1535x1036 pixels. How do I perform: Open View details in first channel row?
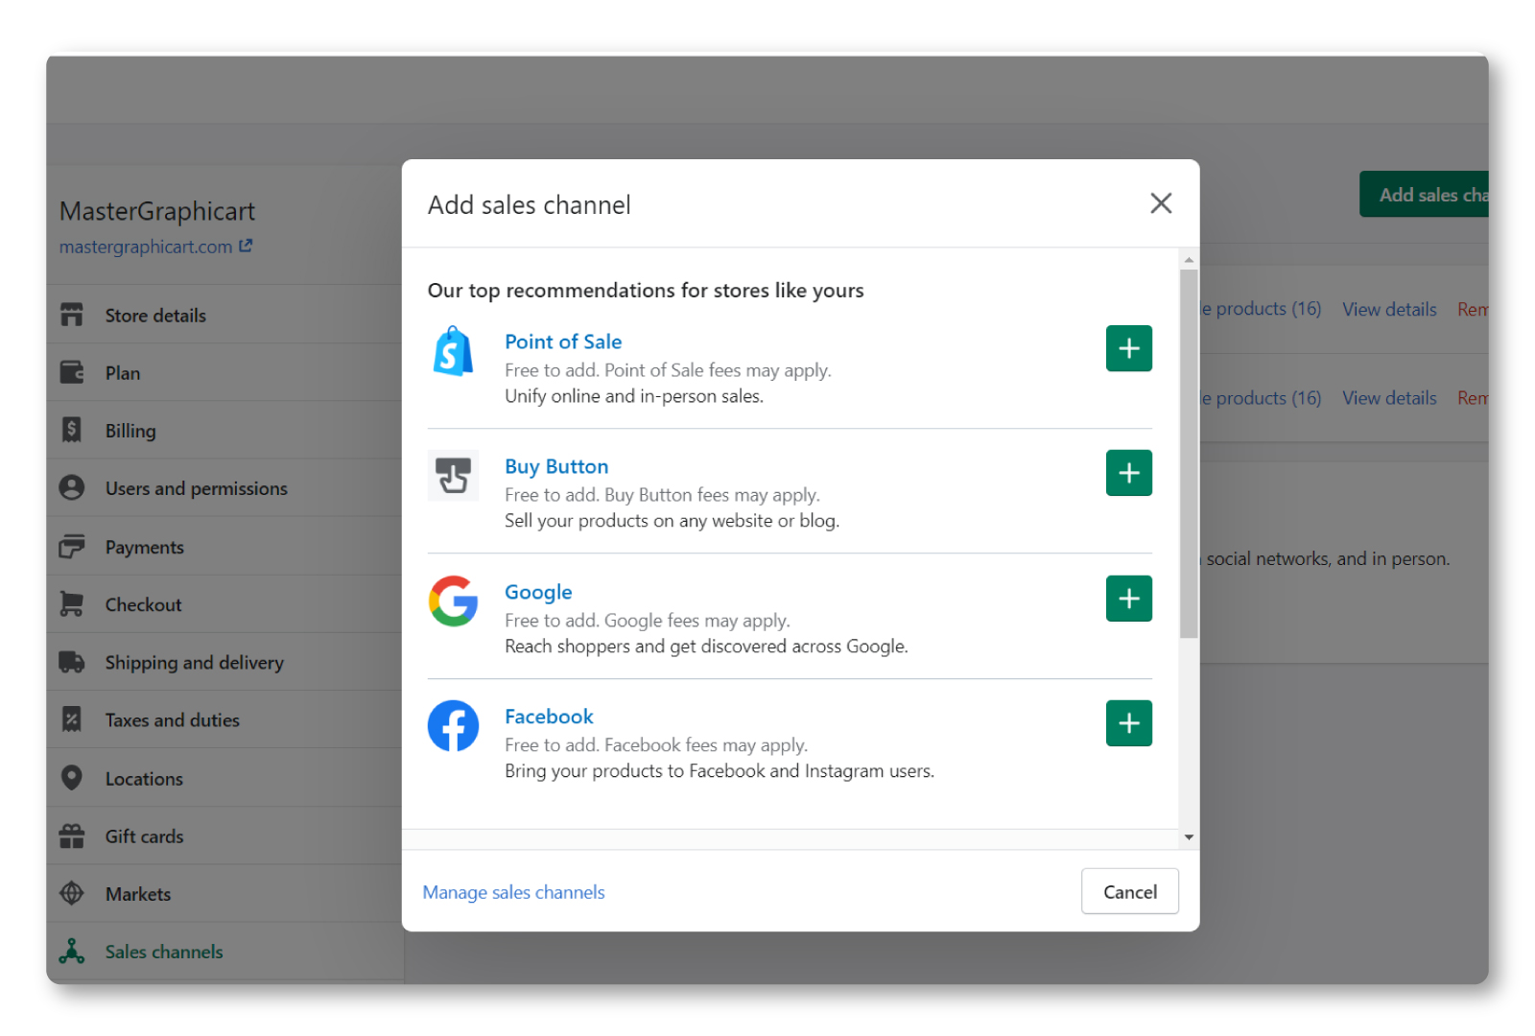click(x=1389, y=309)
